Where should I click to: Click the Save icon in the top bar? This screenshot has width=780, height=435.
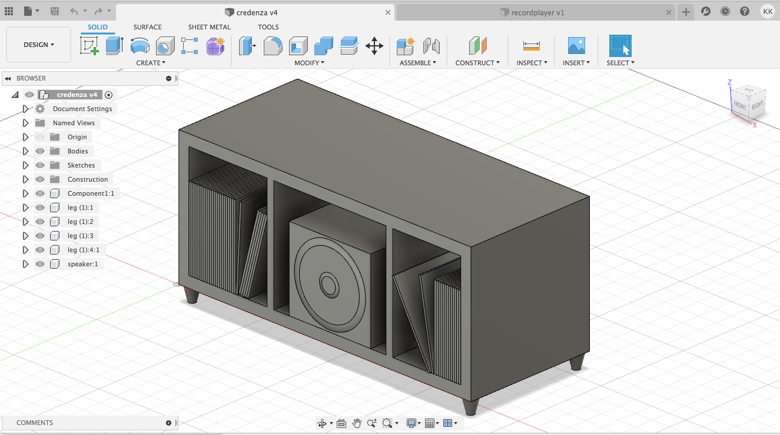(x=55, y=11)
